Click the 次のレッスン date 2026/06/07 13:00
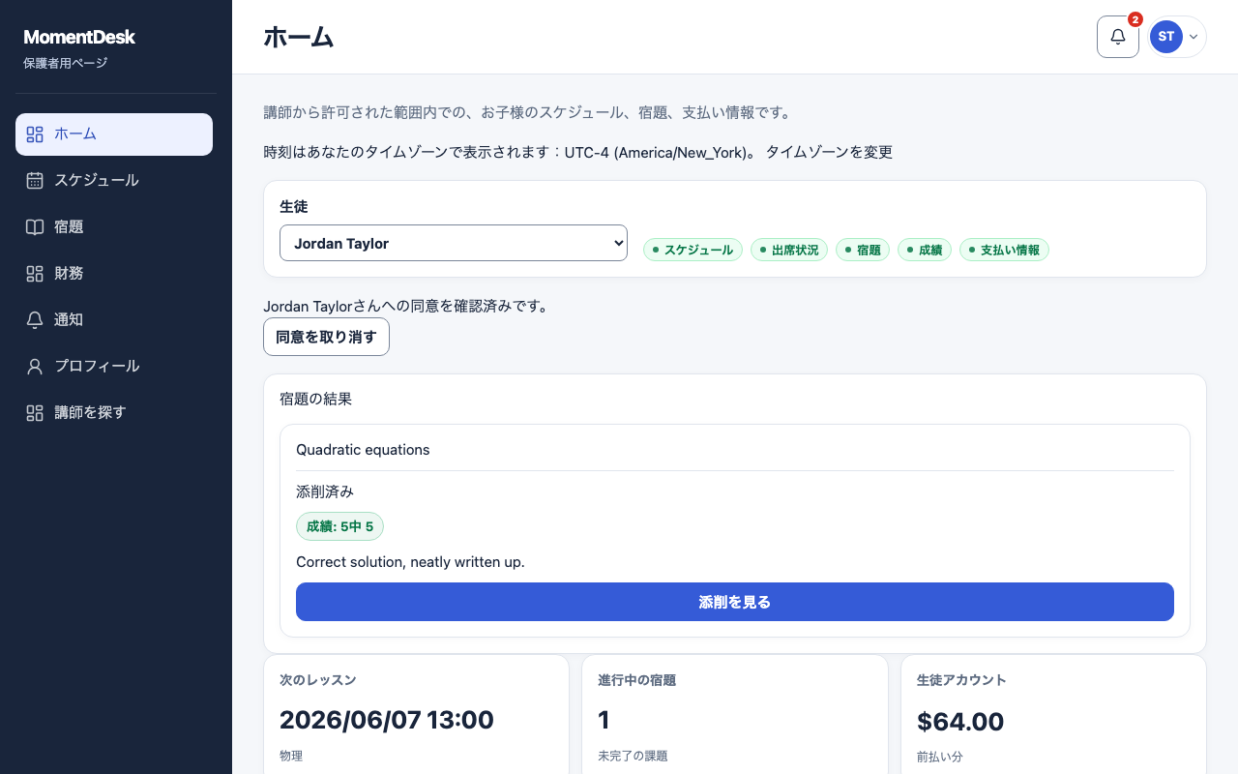Screen dimensions: 1238x774 tap(387, 720)
